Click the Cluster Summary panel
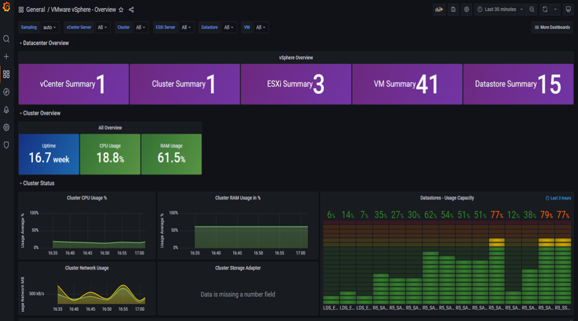The height and width of the screenshot is (321, 578). point(185,84)
